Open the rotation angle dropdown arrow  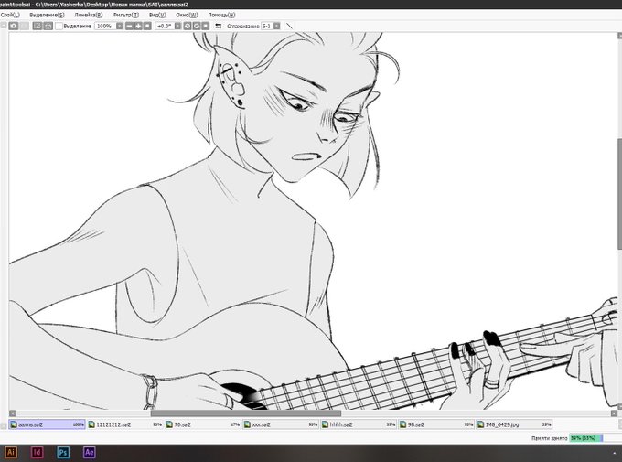177,26
